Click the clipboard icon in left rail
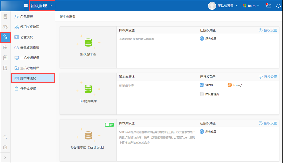This screenshot has height=163, width=283. coord(5,57)
